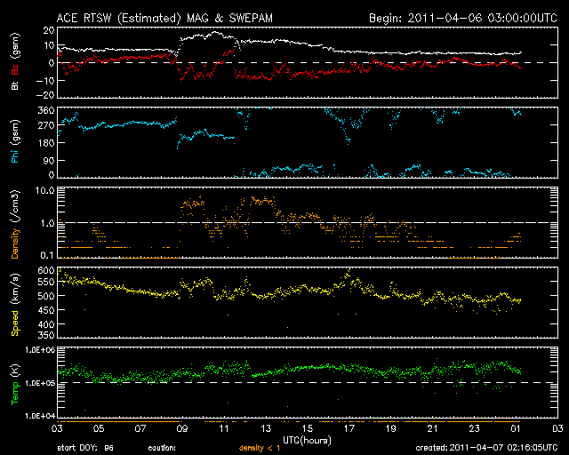The image size is (569, 455).
Task: Click the Bt Bz (gsm) axis label
Action: coord(15,61)
